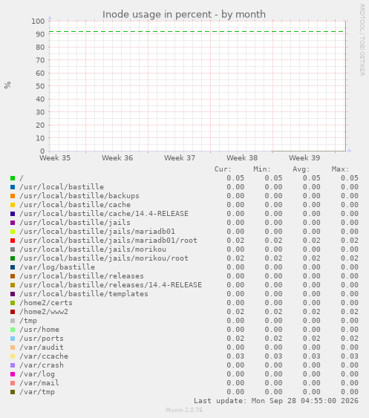The image size is (369, 418).
Task: Click the green swatch for / legend
Action: [x=13, y=178]
